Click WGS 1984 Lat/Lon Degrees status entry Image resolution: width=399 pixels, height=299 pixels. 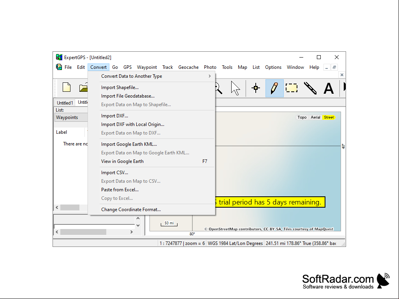pyautogui.click(x=235, y=243)
